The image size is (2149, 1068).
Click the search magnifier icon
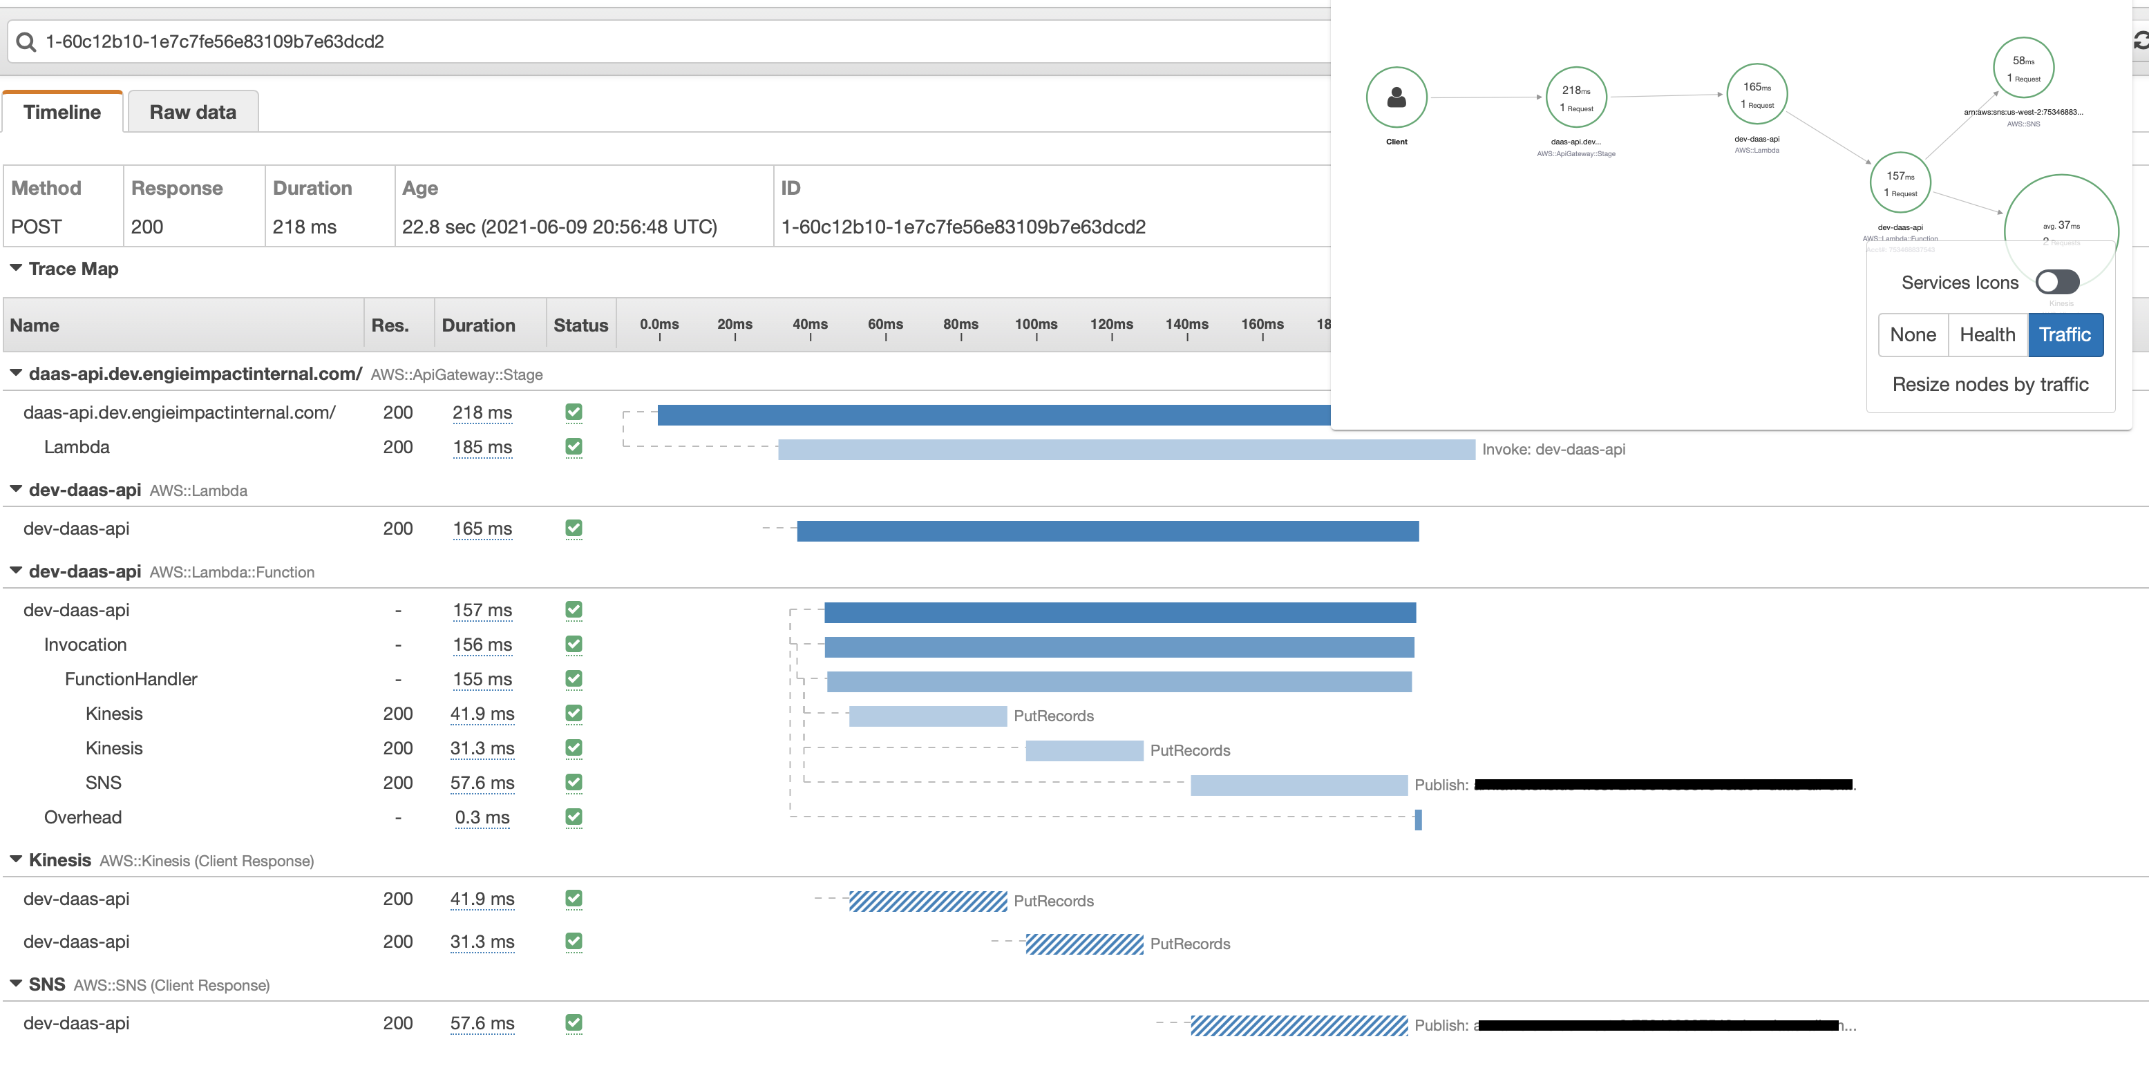coord(26,41)
